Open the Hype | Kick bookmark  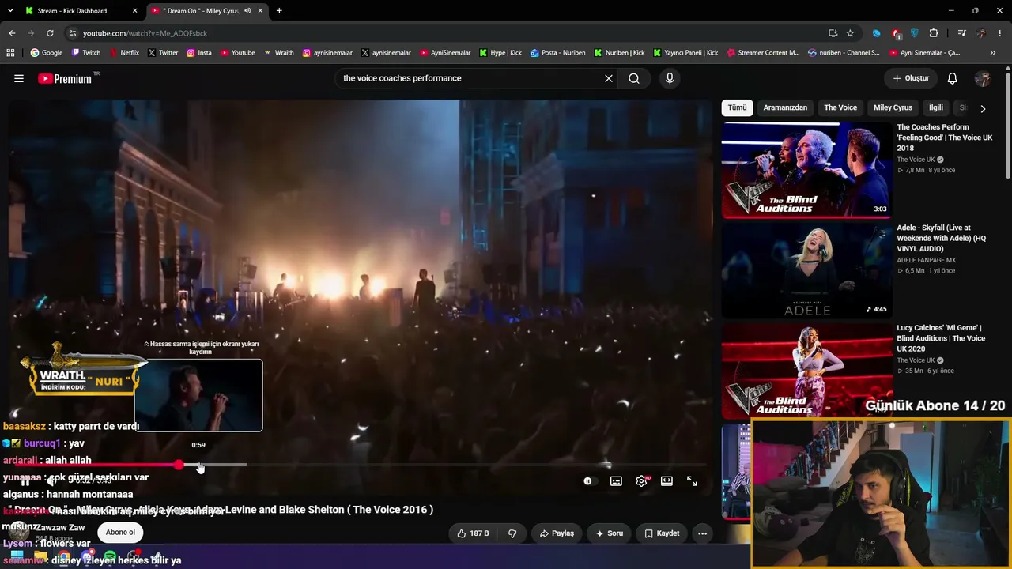pyautogui.click(x=500, y=53)
